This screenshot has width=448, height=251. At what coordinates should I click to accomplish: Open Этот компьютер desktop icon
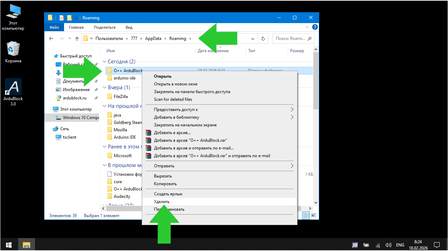pyautogui.click(x=13, y=18)
